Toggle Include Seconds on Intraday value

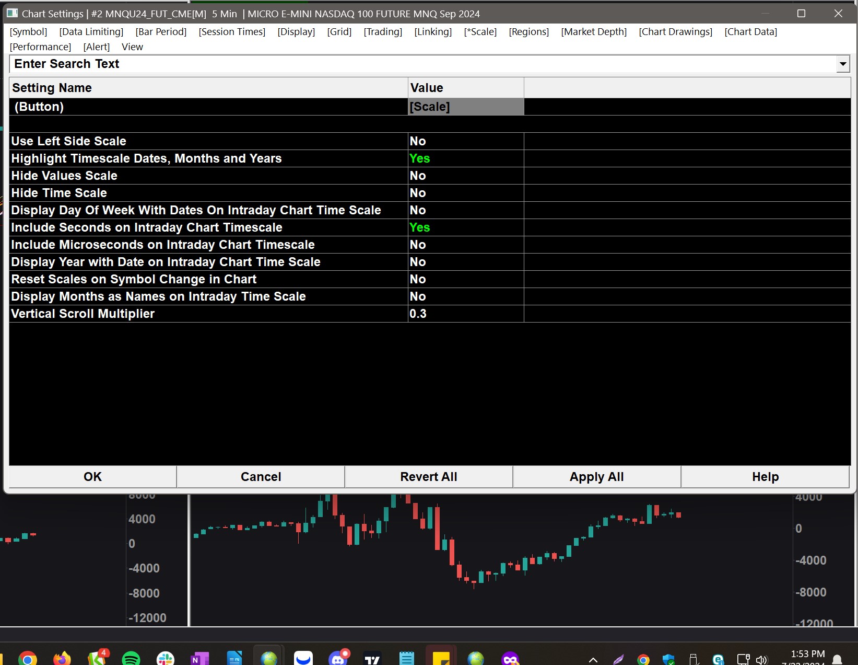(466, 227)
